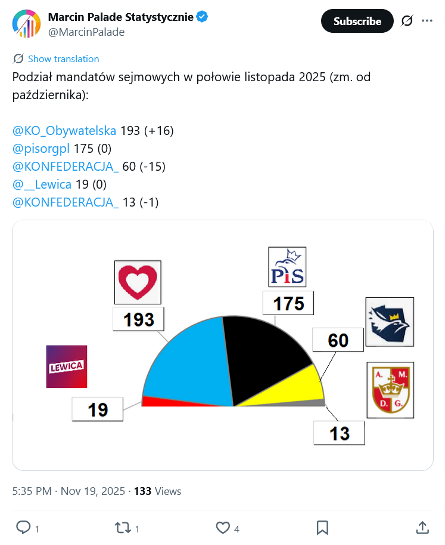The height and width of the screenshot is (545, 445).
Task: Bookmark this post
Action: [322, 528]
